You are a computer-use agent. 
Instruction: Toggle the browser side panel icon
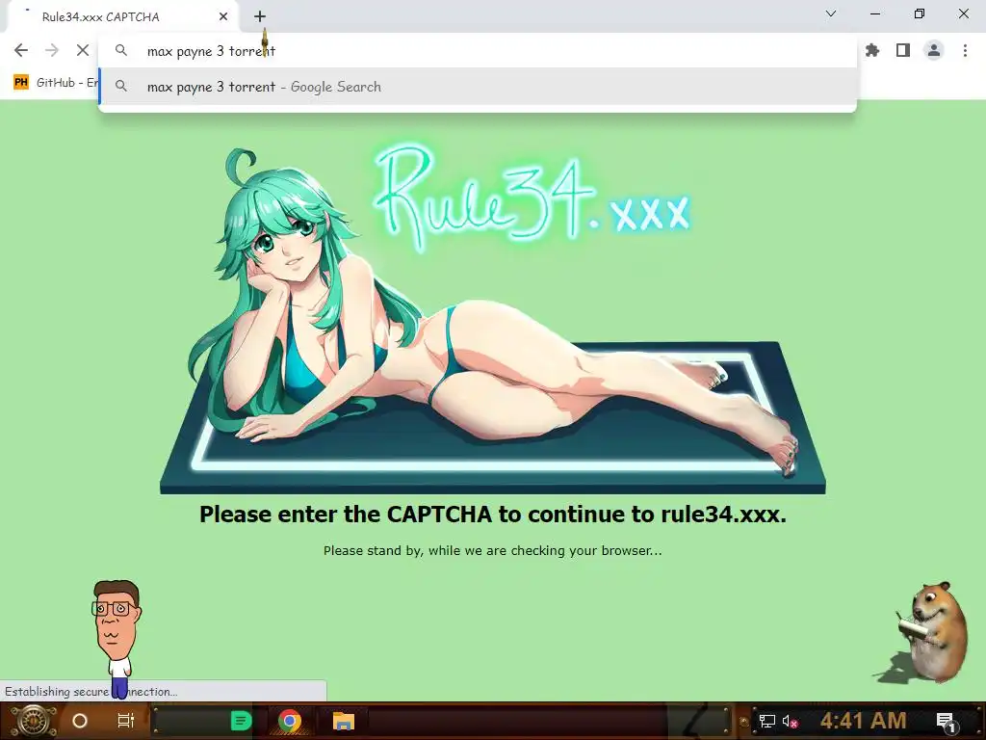coord(903,50)
